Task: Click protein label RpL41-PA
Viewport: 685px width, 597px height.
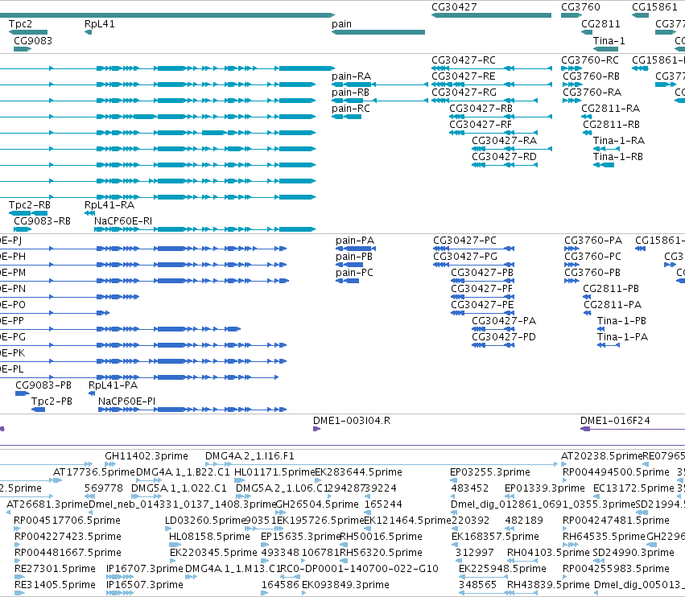Action: [113, 385]
